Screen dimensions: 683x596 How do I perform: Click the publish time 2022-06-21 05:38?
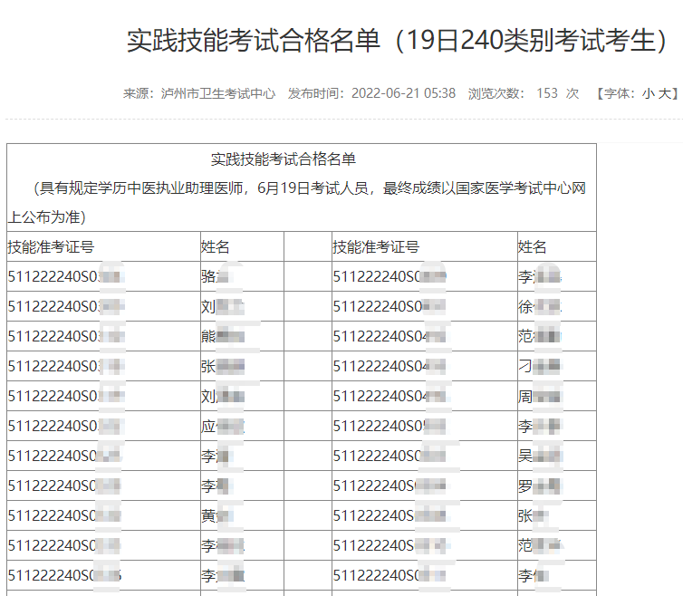click(x=403, y=93)
